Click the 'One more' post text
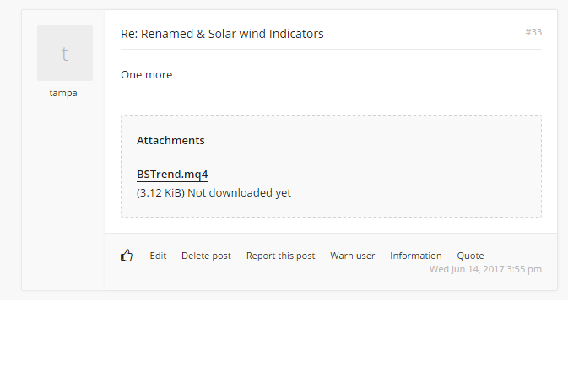Screen dimensions: 568x388 click(146, 75)
